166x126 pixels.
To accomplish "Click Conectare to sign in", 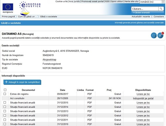I will (159, 17).
